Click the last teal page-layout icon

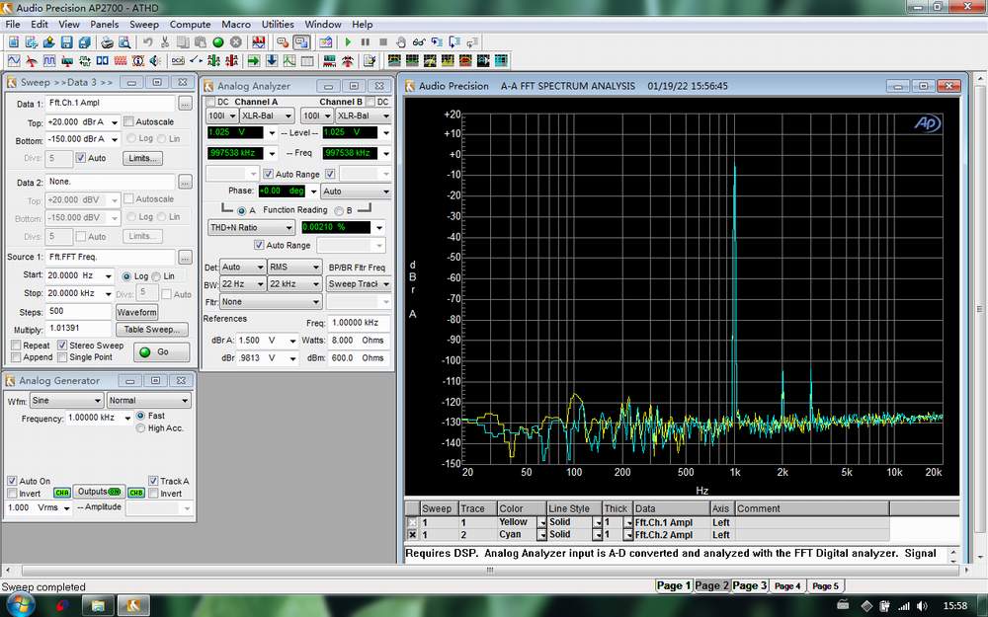pyautogui.click(x=501, y=61)
